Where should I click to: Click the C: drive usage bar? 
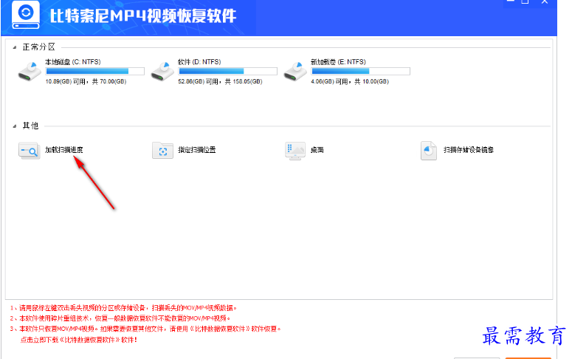coord(95,71)
